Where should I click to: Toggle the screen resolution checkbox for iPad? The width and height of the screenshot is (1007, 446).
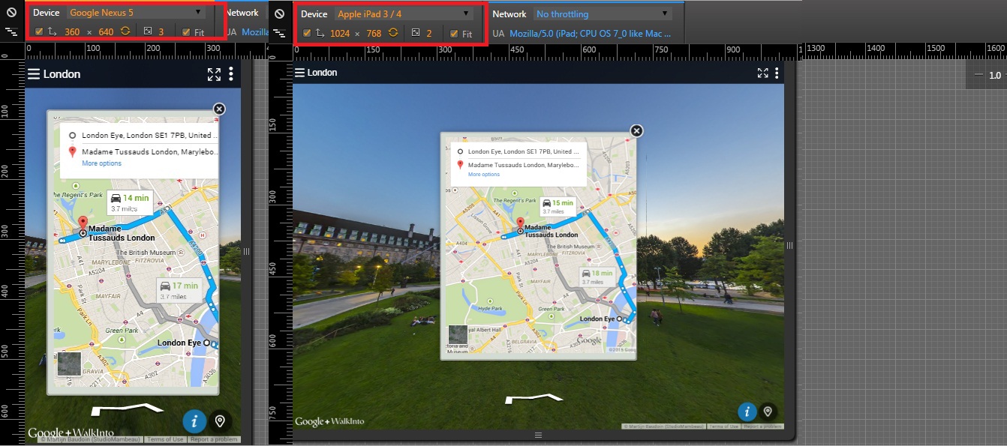tap(307, 33)
